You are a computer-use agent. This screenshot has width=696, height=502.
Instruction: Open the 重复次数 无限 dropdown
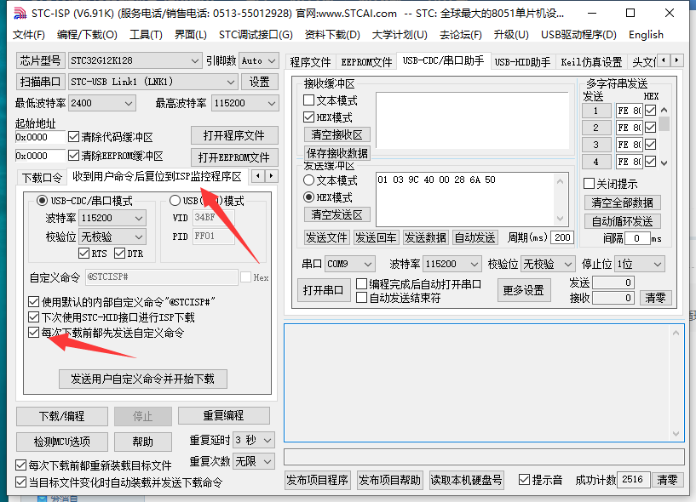(x=254, y=462)
